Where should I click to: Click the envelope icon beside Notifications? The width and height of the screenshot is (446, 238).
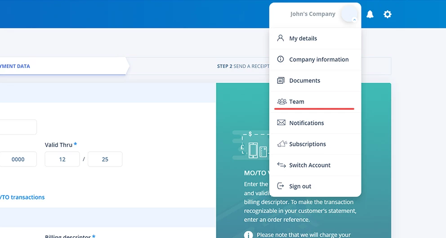[x=281, y=123]
